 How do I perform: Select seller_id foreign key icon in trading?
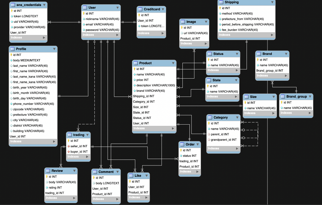point(68,146)
